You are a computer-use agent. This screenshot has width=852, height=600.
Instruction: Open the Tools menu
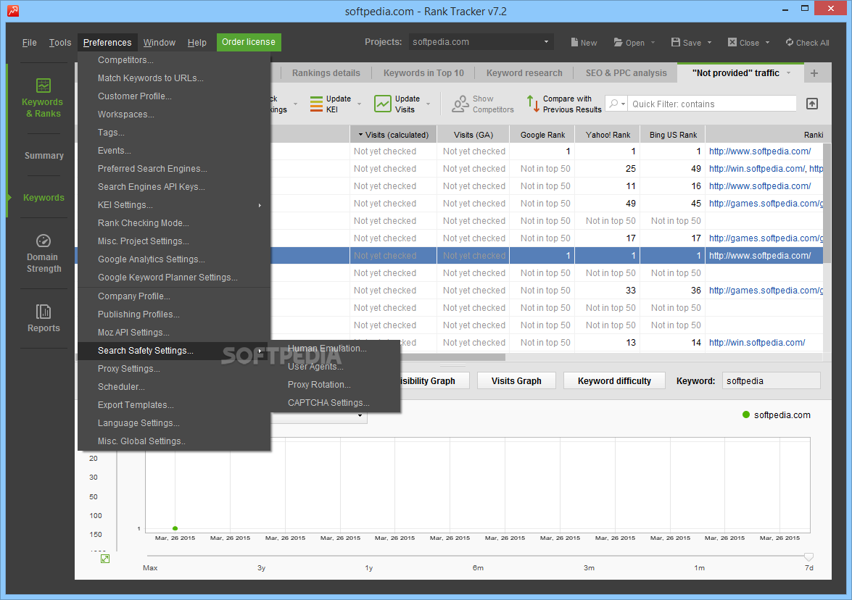[x=59, y=42]
